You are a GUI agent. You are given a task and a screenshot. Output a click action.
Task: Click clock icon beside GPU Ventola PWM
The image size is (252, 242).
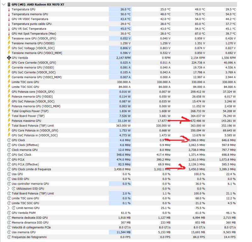[x=9, y=213]
